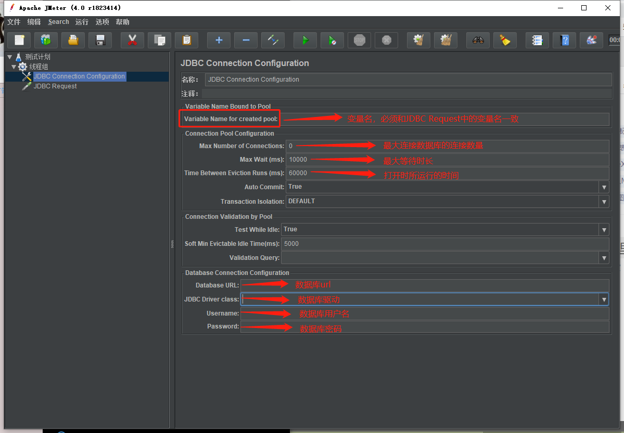The image size is (624, 433).
Task: Open Search with the binoculars icon
Action: point(478,40)
